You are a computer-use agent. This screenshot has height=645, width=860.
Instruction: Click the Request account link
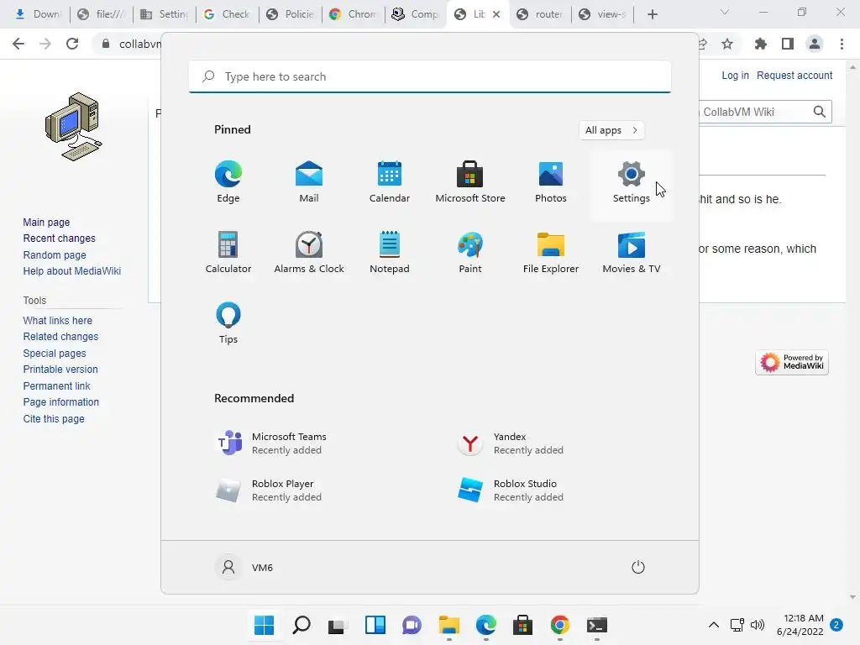(794, 75)
